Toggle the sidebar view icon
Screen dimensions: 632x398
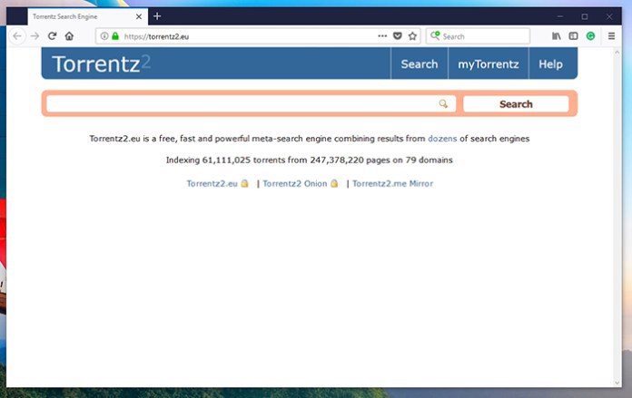pyautogui.click(x=573, y=36)
